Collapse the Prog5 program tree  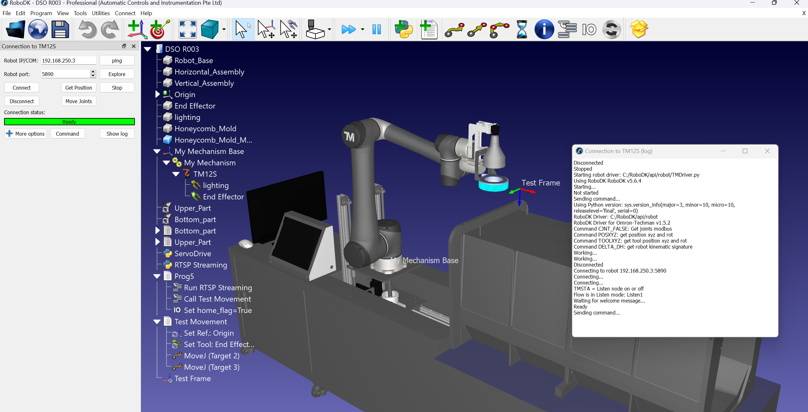157,276
